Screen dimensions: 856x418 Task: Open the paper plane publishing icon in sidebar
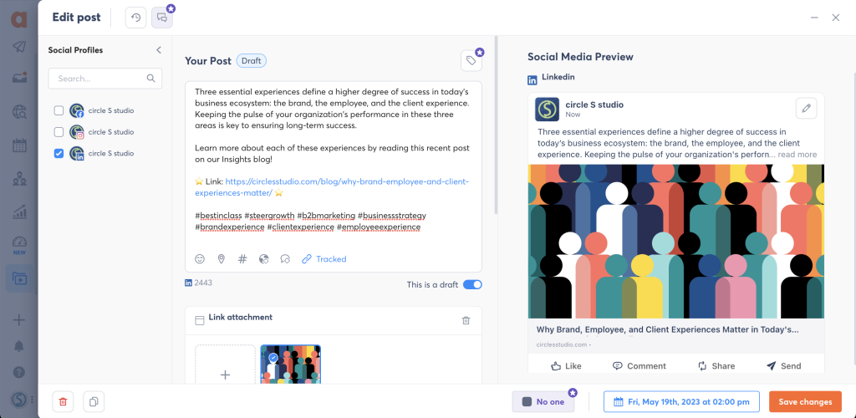pos(19,47)
